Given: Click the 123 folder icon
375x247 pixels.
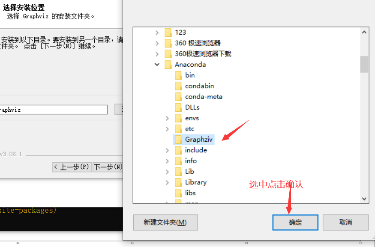Looking at the screenshot, I should 168,32.
